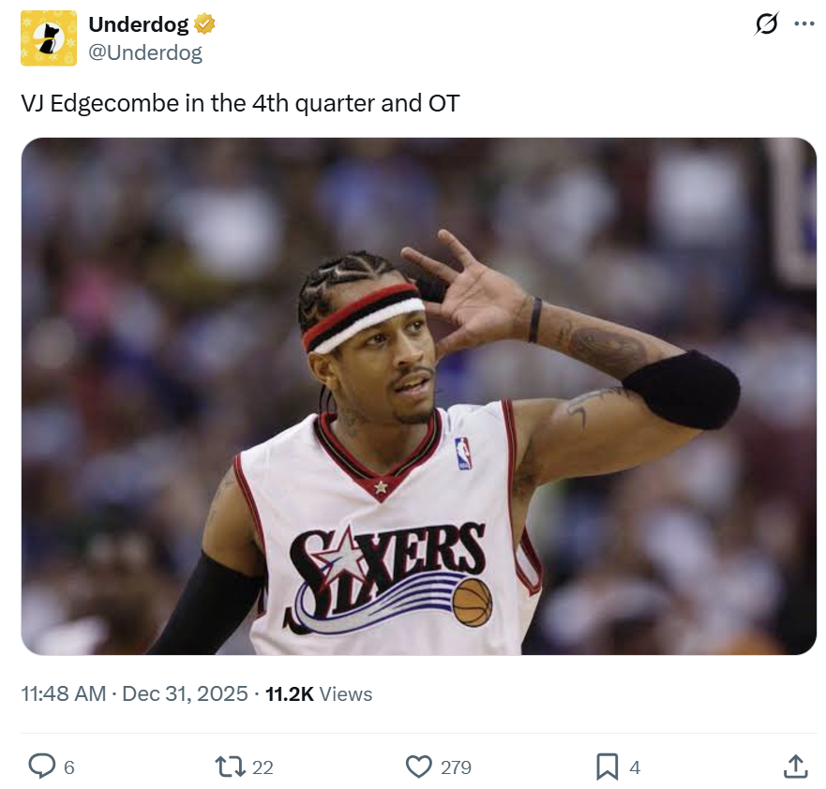826x789 pixels.
Task: Repost the tweet using the arrows icon
Action: (x=230, y=767)
